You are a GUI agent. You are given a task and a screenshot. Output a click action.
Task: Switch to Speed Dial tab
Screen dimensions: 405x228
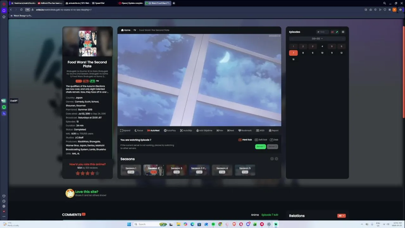pyautogui.click(x=104, y=3)
